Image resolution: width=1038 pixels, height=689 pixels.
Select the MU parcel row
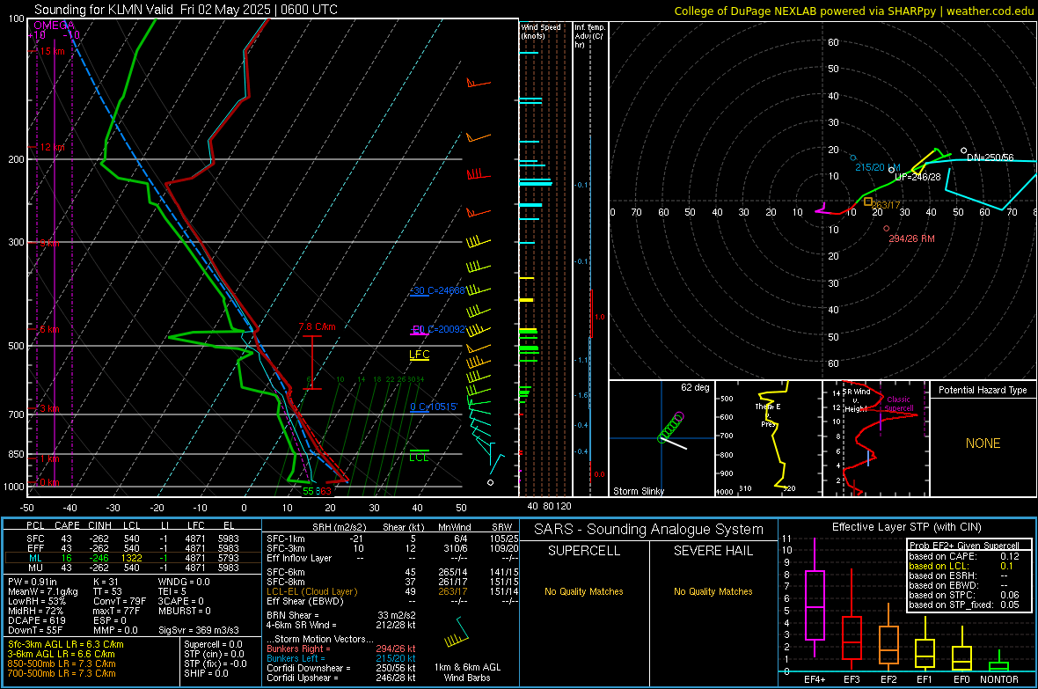pos(132,567)
